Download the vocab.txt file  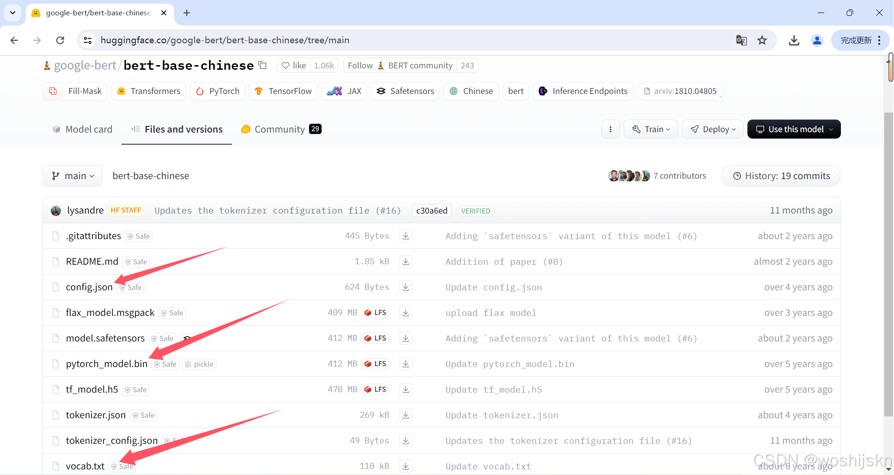406,466
